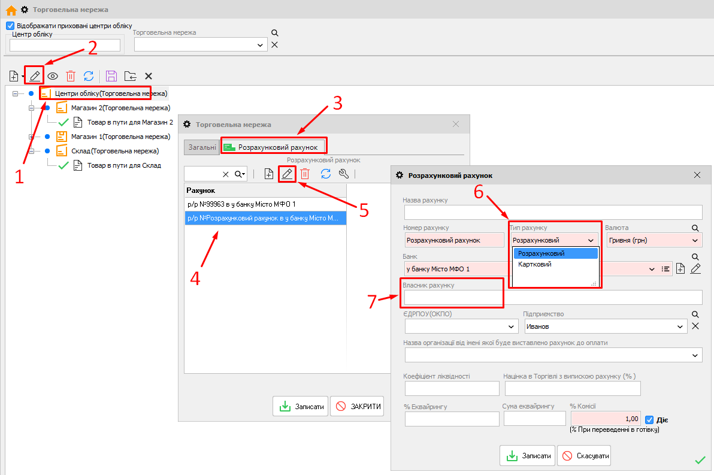Click the 'ЗАКРИТИ' button
The width and height of the screenshot is (714, 475).
357,406
